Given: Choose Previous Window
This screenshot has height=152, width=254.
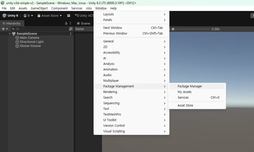Looking at the screenshot, I should tap(131, 33).
